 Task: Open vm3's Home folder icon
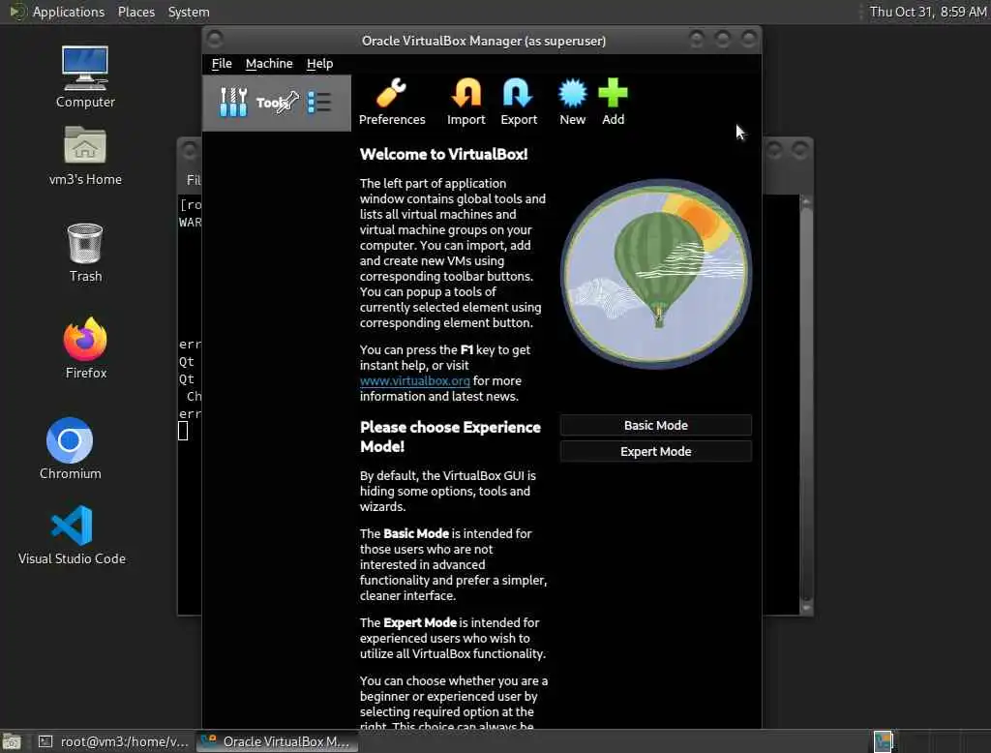pos(85,156)
